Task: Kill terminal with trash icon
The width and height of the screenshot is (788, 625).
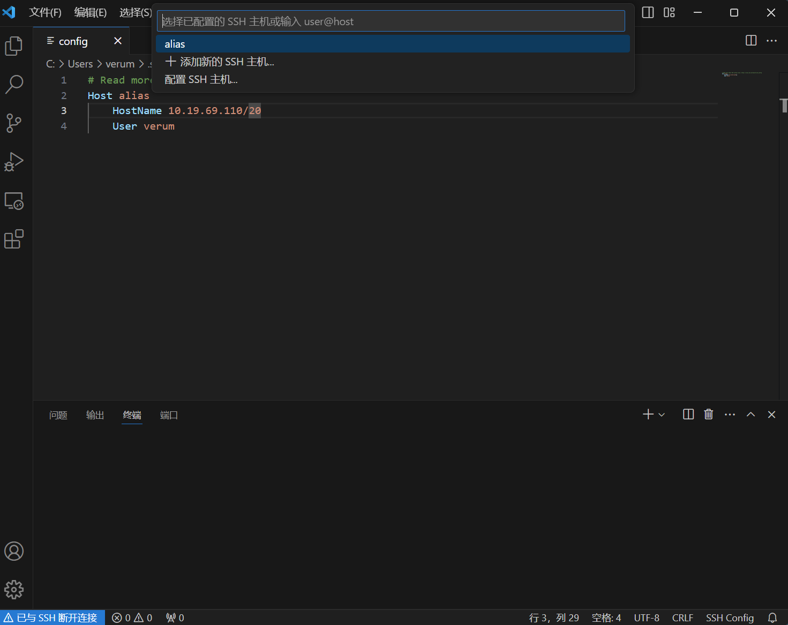Action: [709, 415]
